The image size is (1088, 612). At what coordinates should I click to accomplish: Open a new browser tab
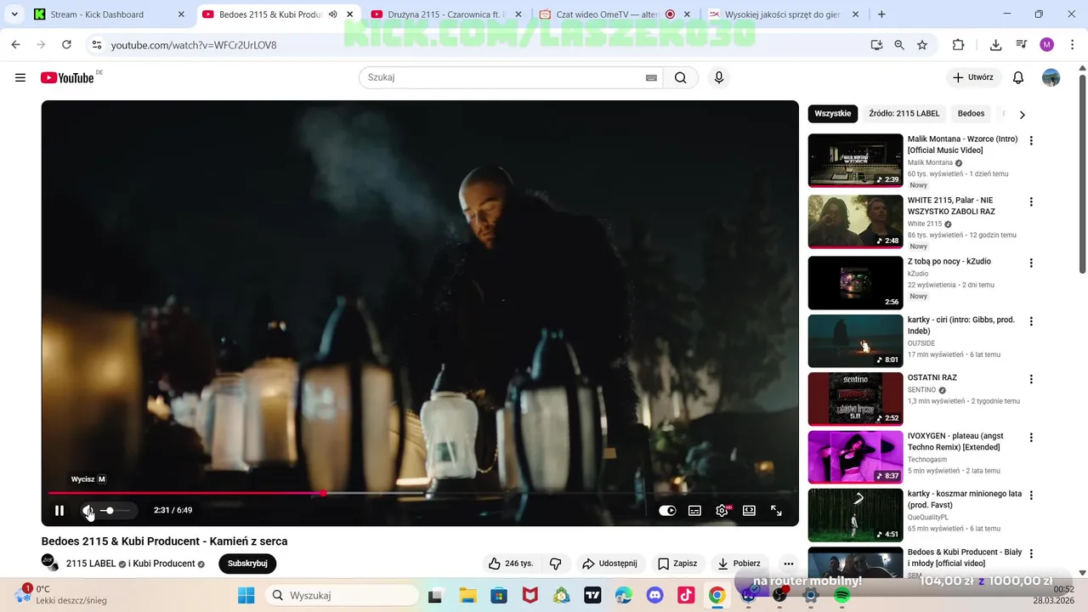[x=881, y=14]
